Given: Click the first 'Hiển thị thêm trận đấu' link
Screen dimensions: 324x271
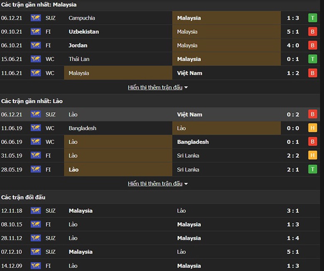Looking at the screenshot, I should [155, 87].
